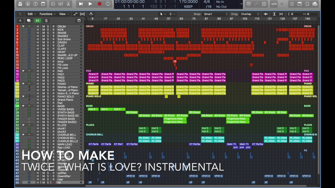Viewport: 335px width, 188px height.
Task: Show Flex editing
Action: point(82,14)
